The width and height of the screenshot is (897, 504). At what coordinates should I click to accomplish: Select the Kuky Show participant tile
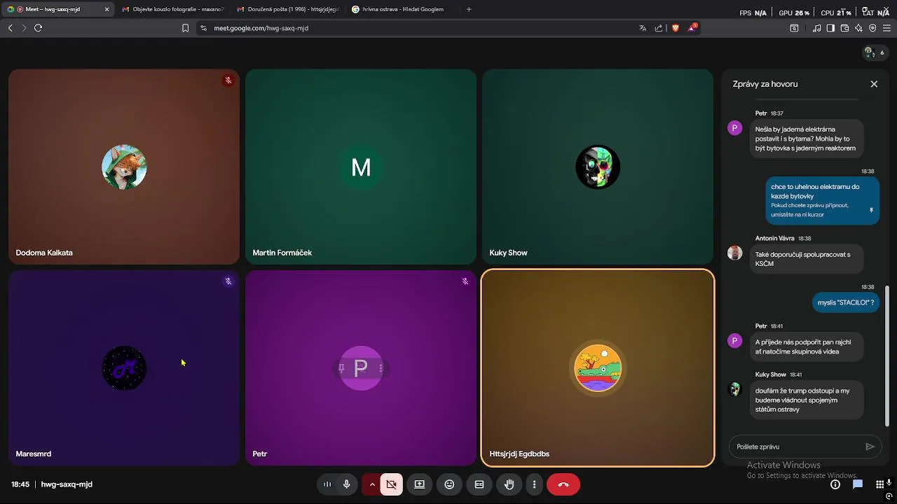tap(598, 167)
